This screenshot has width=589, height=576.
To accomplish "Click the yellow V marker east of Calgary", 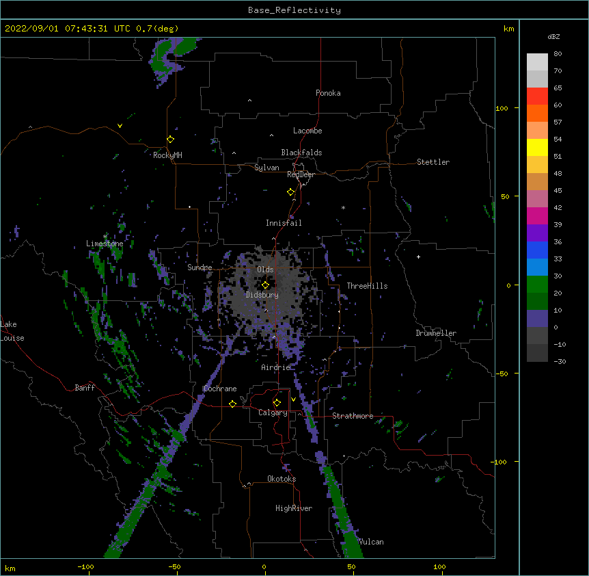I will point(293,400).
